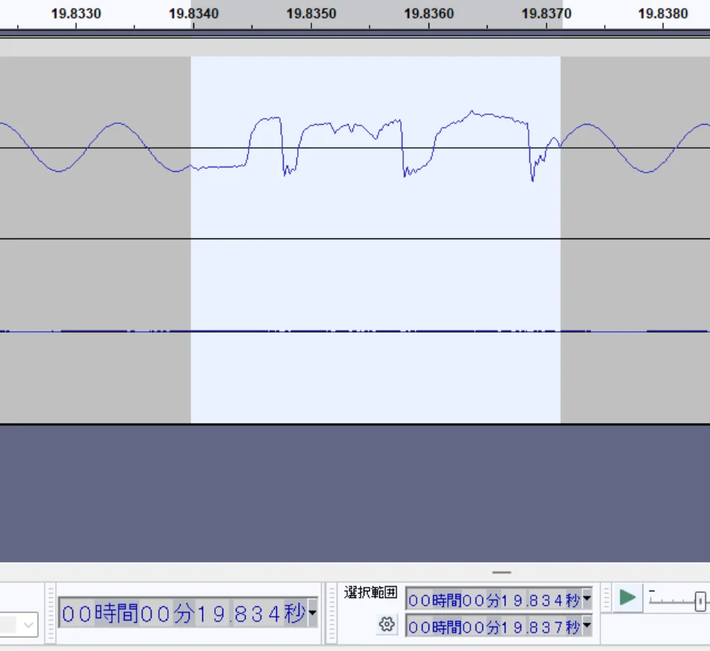Click the timeline ruler at 19.8350
Image resolution: width=710 pixels, height=651 pixels.
click(x=311, y=14)
